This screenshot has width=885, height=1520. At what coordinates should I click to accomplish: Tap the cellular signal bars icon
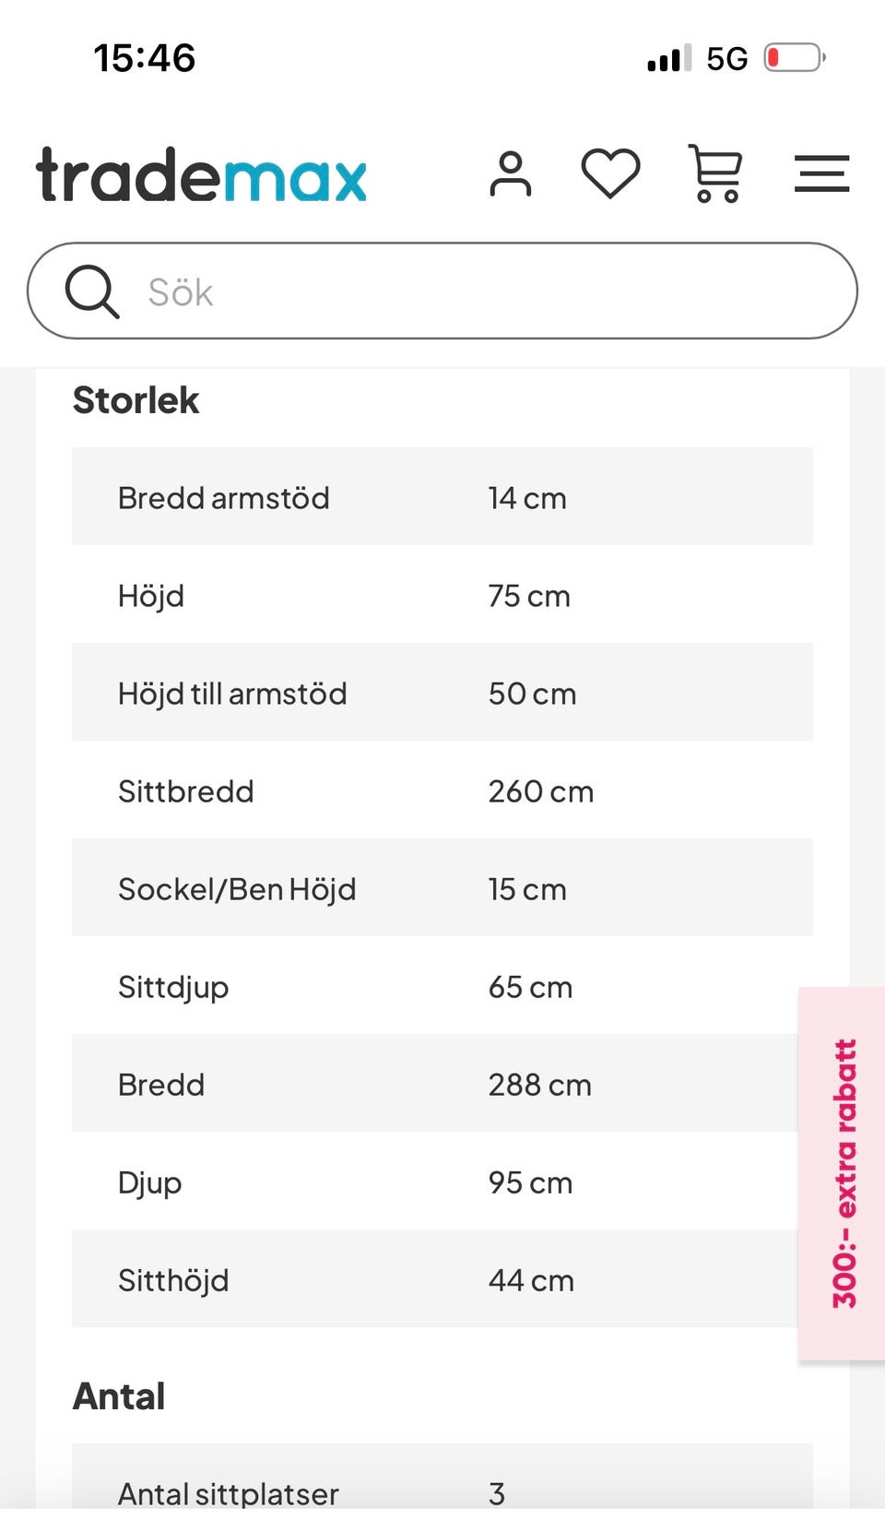point(670,58)
